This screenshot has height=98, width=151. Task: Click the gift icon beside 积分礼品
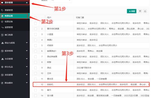coord(2,67)
